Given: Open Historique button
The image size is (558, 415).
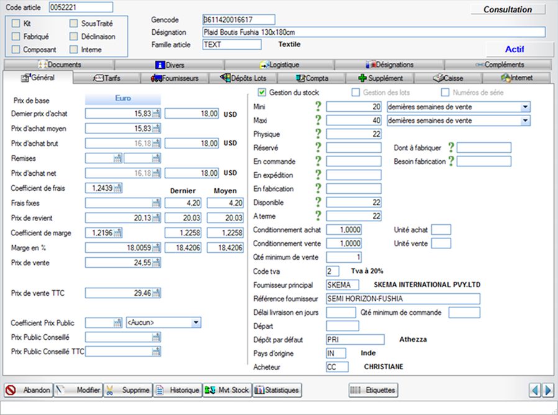Looking at the screenshot, I should point(178,390).
